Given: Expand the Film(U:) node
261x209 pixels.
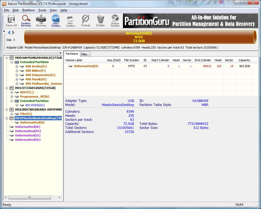Looking at the screenshot, I should tap(12, 114).
